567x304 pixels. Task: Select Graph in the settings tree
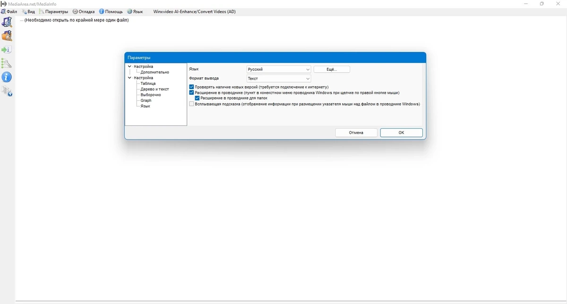tap(146, 100)
